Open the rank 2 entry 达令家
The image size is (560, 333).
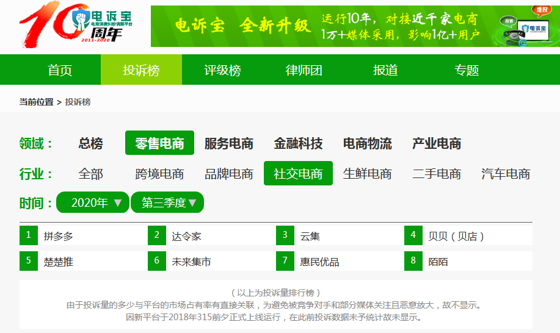[x=186, y=236]
